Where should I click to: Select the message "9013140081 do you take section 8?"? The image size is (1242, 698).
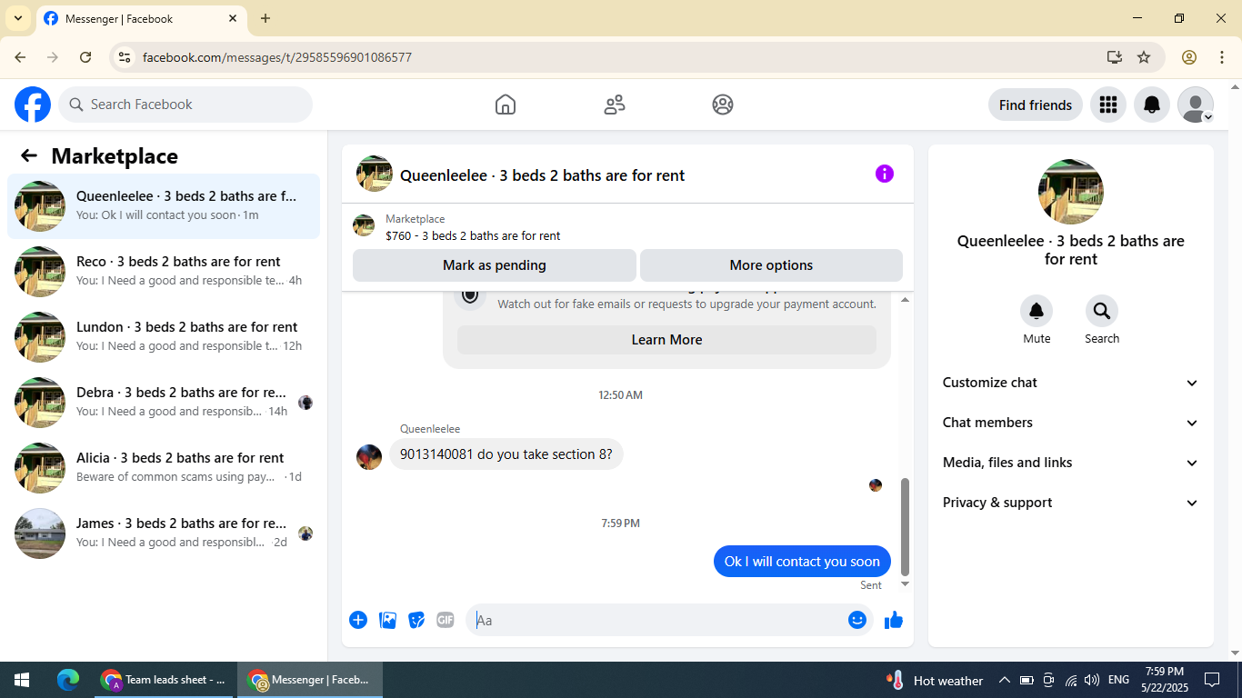click(x=506, y=454)
